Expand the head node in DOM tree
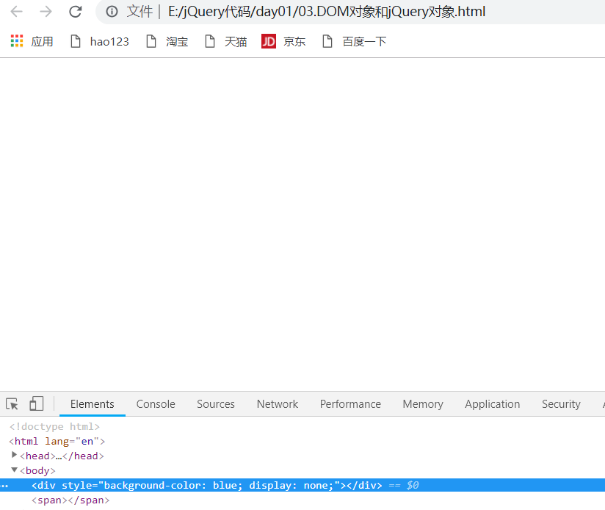Screen dimensions: 605x510 click(x=14, y=455)
